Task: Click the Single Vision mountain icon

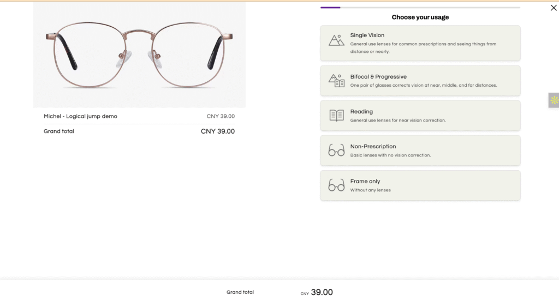Action: tap(336, 40)
